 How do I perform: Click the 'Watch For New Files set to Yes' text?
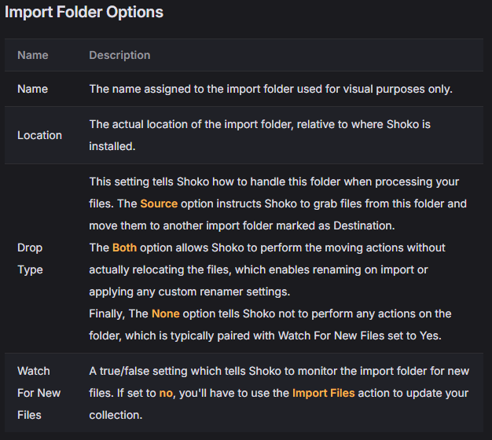click(x=360, y=335)
